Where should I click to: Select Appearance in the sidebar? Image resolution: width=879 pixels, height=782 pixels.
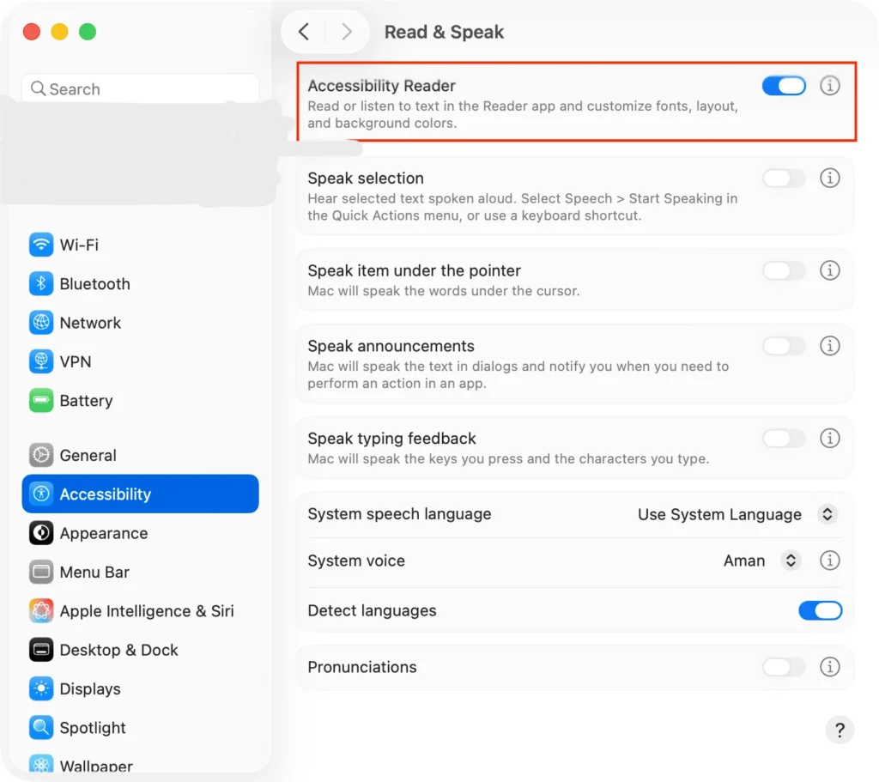click(x=103, y=533)
